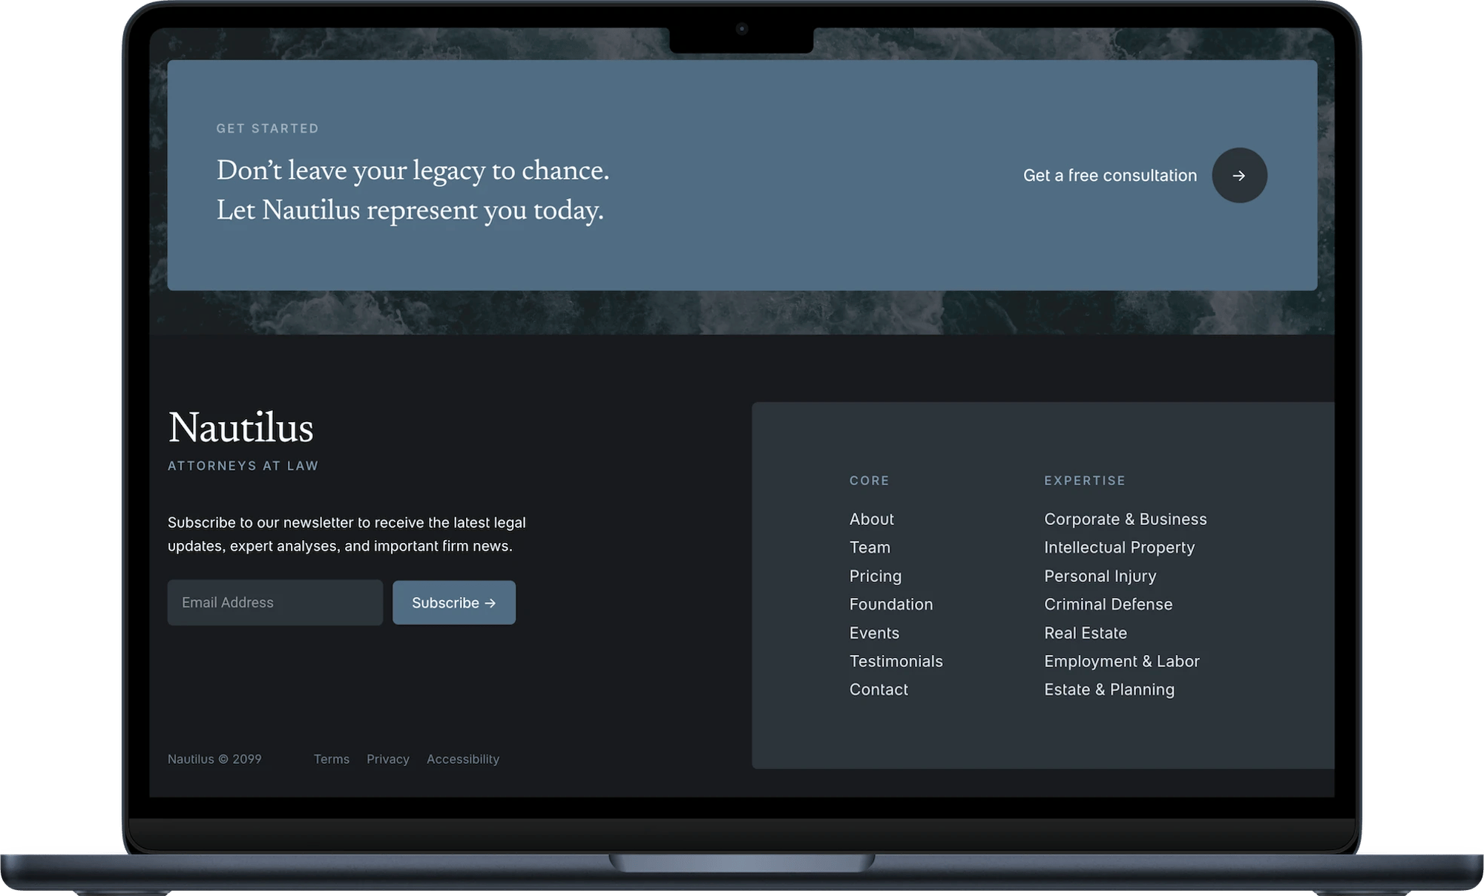Click the CORE column heading

tap(870, 481)
